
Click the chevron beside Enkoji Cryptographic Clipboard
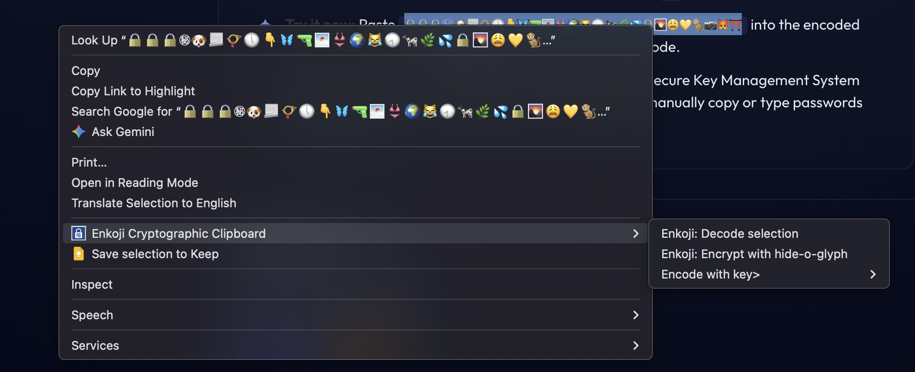click(636, 234)
